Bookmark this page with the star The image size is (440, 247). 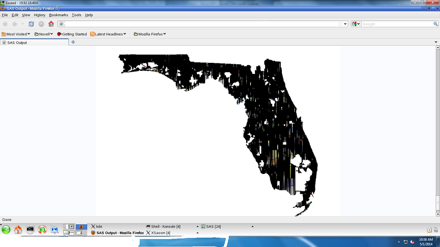[x=340, y=24]
